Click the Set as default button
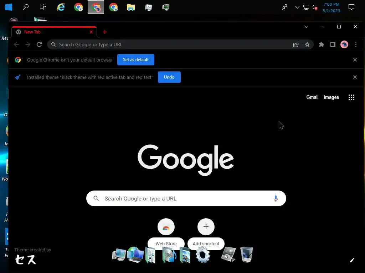The height and width of the screenshot is (273, 365). 136,60
